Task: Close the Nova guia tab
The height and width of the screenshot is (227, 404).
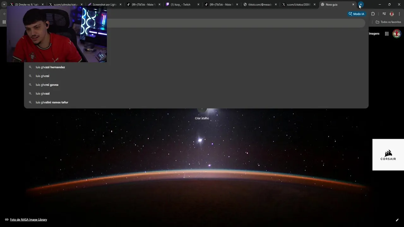Action: tap(353, 4)
